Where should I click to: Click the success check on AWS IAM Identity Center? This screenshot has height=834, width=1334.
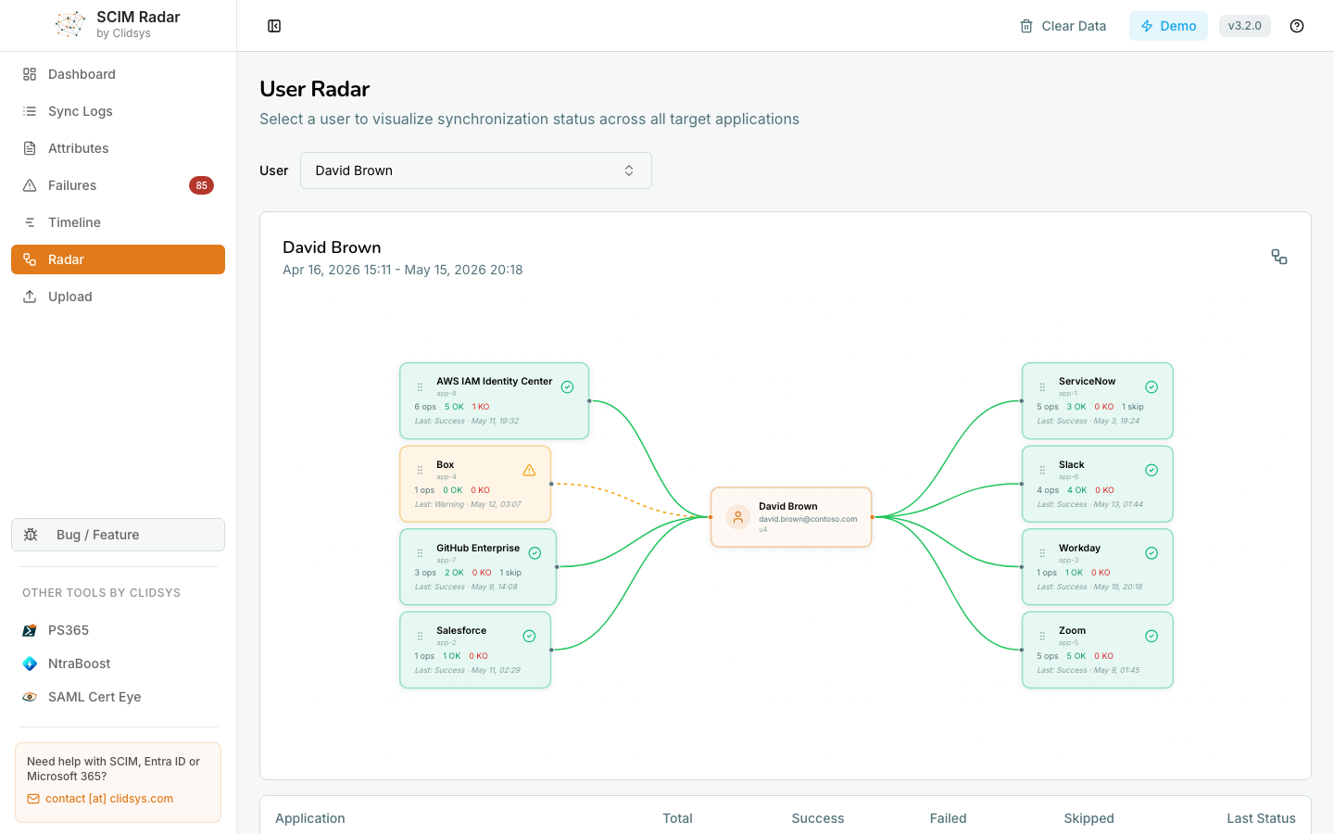(x=567, y=387)
